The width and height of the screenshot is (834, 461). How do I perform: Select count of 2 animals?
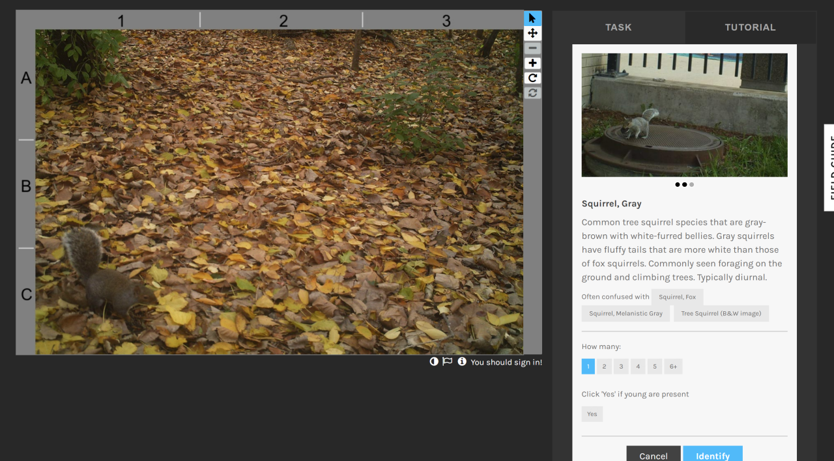[x=604, y=367]
